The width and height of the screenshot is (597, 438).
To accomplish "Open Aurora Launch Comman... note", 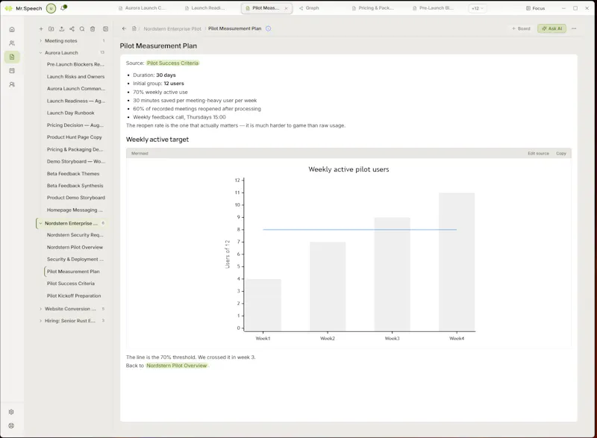I will point(75,89).
